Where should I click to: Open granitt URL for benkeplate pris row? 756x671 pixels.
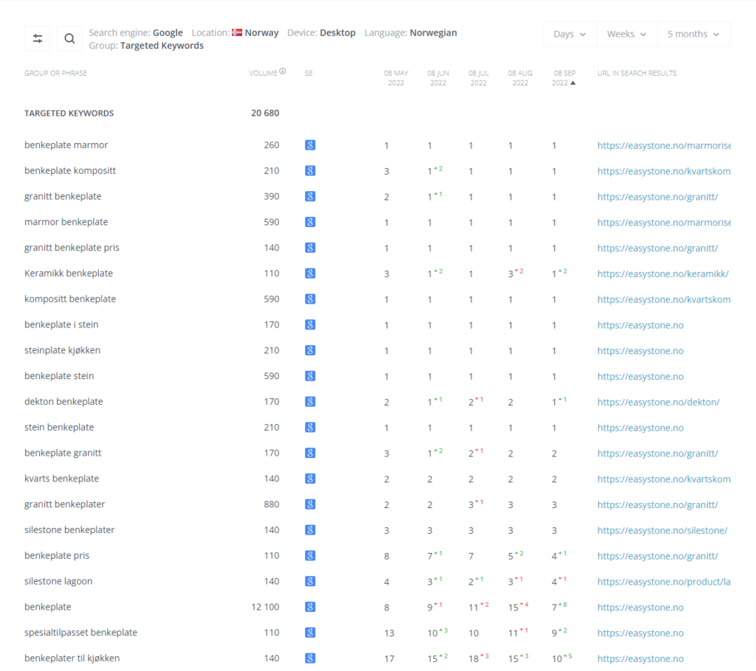[658, 556]
